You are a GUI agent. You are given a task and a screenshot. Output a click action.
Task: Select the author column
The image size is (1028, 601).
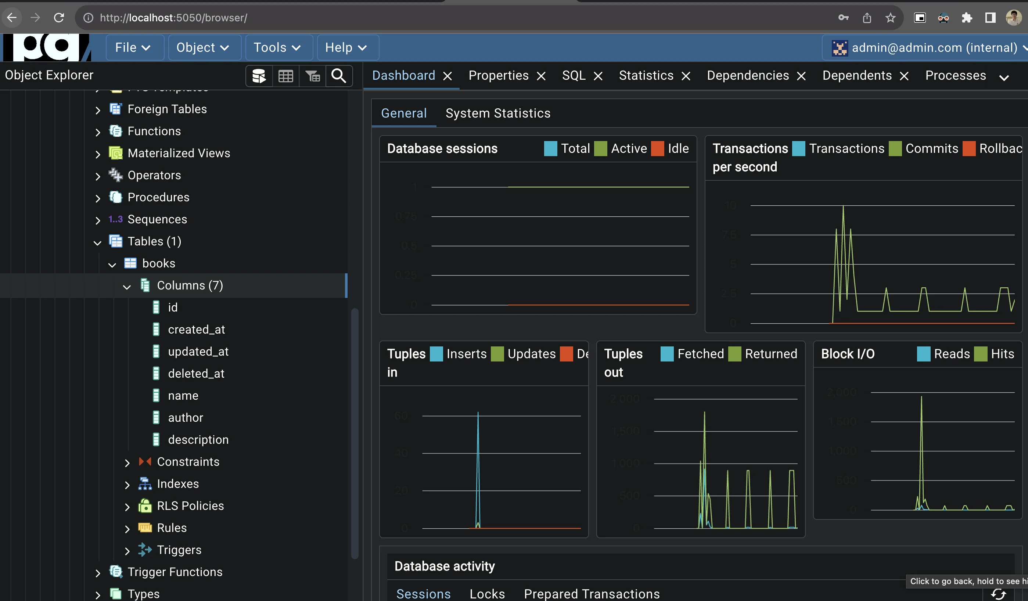(186, 417)
